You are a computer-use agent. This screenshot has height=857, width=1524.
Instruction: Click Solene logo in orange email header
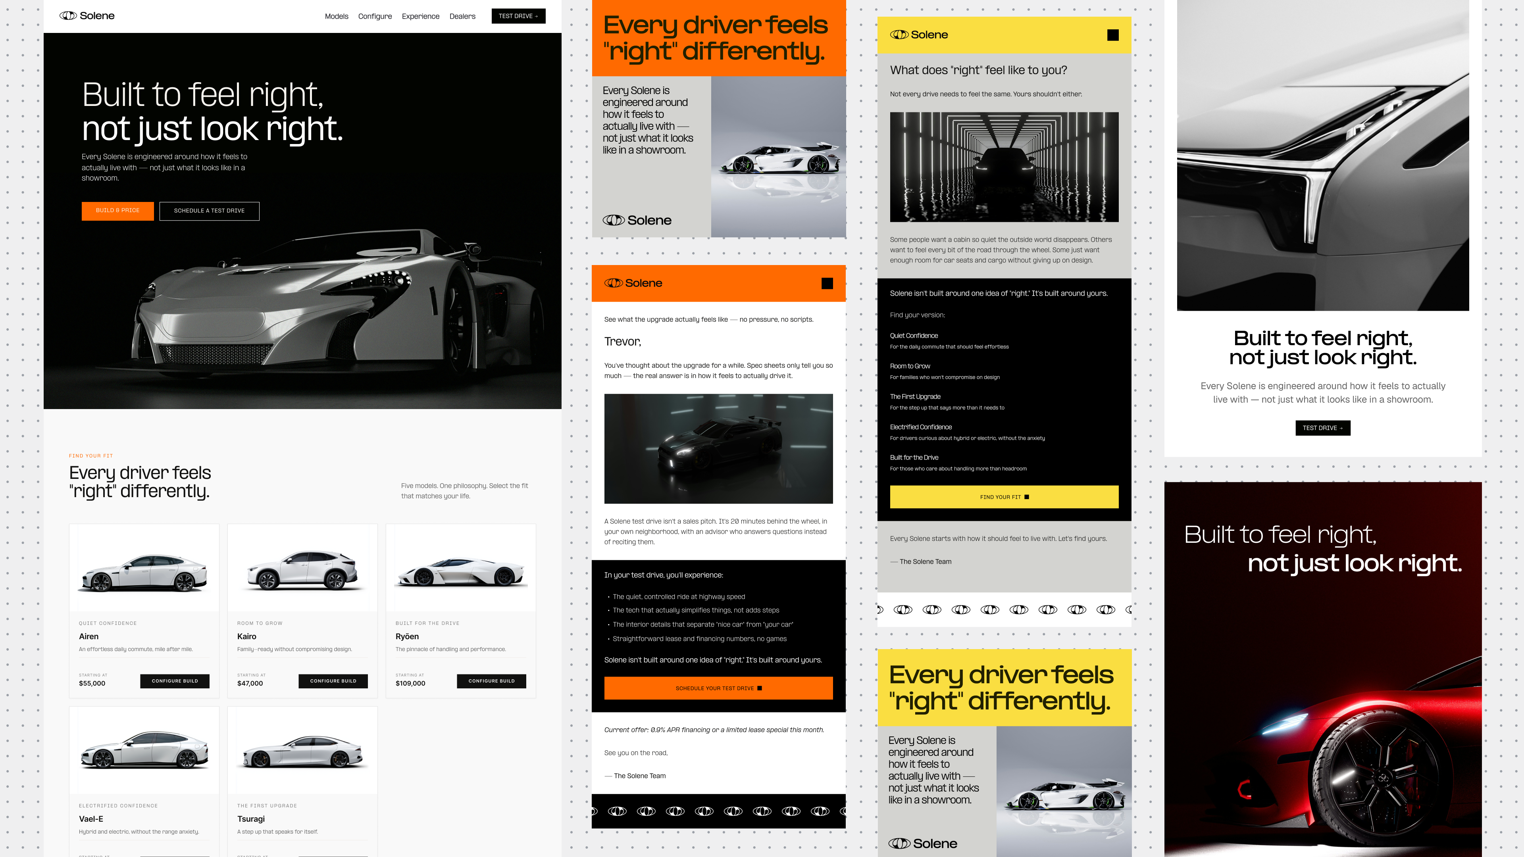tap(633, 283)
